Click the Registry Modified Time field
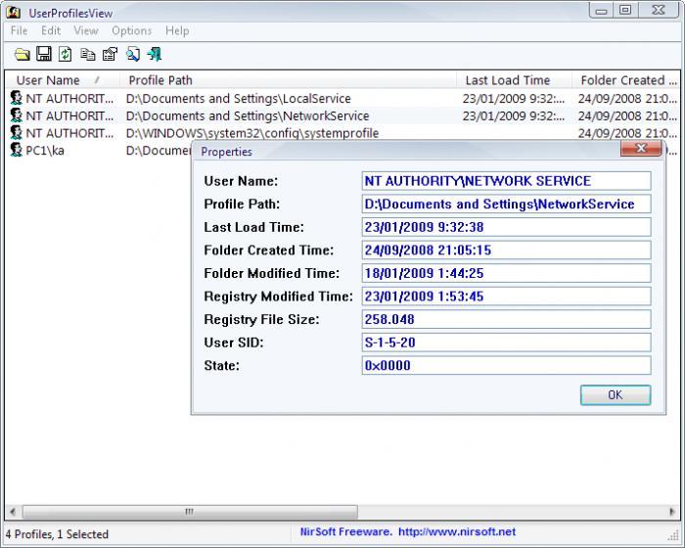Image resolution: width=685 pixels, height=548 pixels. pyautogui.click(x=506, y=297)
